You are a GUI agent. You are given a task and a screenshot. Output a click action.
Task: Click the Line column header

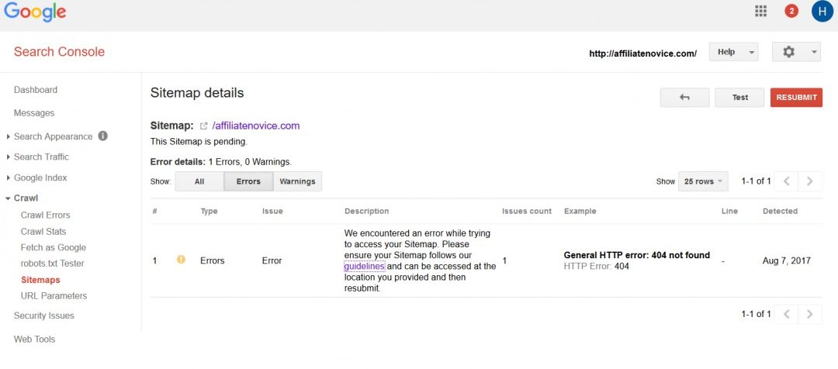click(729, 211)
